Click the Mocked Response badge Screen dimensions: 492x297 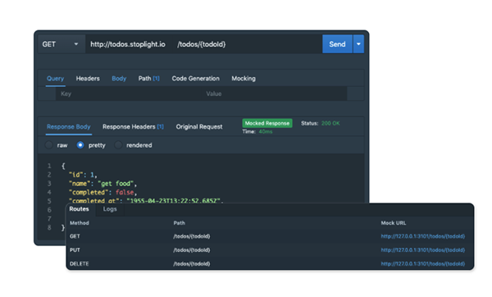tap(267, 123)
